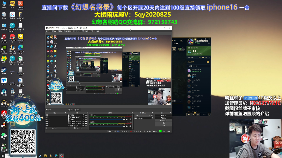Open the Microsoft Edge desktop shortcut
This screenshot has width=282, height=158.
click(21, 48)
